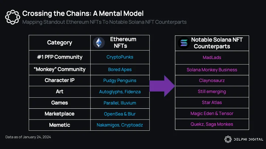Screen dimensions: 266x149
Task: Select Parallel, Illuvium in the Games row
Action: [120, 103]
